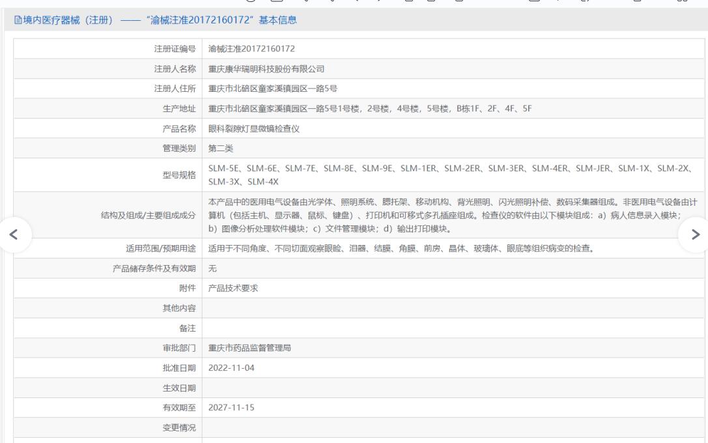
Task: Select the 无 storage condition value
Action: pyautogui.click(x=212, y=268)
